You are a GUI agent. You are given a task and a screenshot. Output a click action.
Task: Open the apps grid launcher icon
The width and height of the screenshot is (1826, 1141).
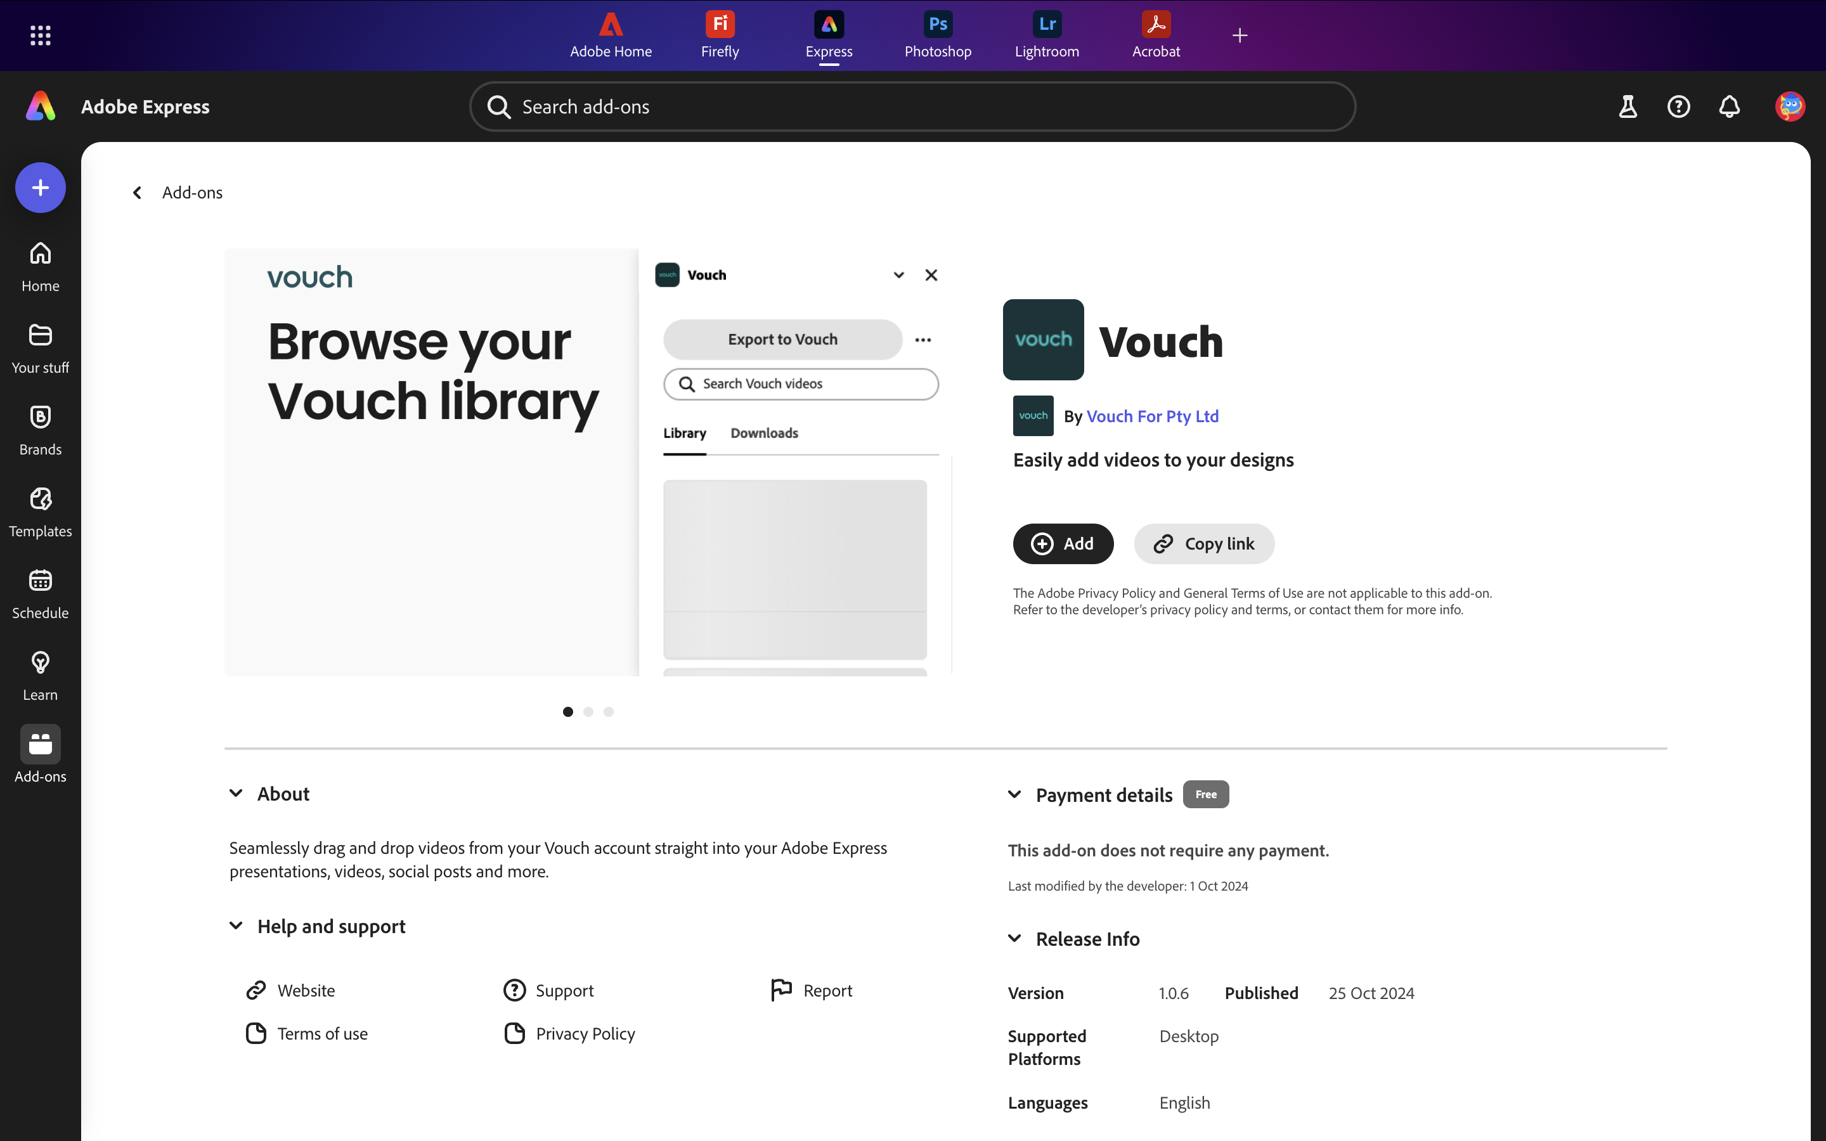pyautogui.click(x=40, y=35)
